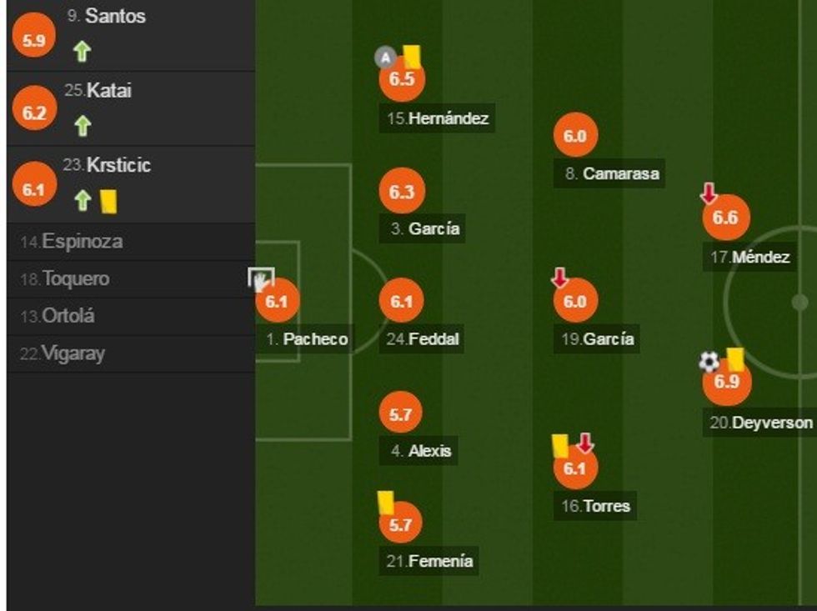Screen dimensions: 817x611
Task: Click the red sub-off arrow above Torres
Action: (x=585, y=443)
